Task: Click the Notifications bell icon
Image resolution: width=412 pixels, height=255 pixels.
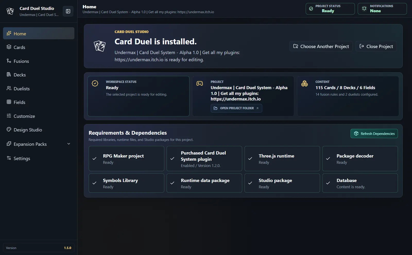Action: click(364, 9)
